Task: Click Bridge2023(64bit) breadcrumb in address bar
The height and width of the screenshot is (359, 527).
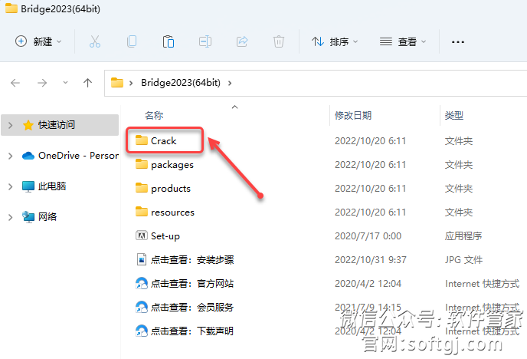Action: click(x=181, y=82)
